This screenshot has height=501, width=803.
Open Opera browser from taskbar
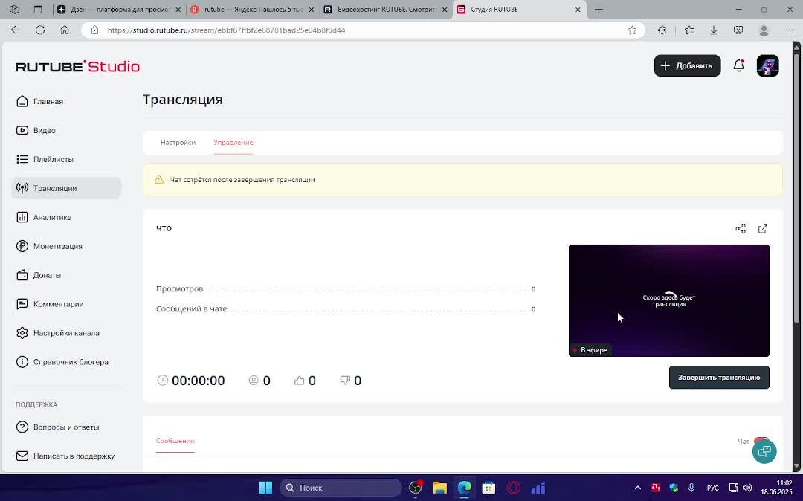(x=513, y=488)
